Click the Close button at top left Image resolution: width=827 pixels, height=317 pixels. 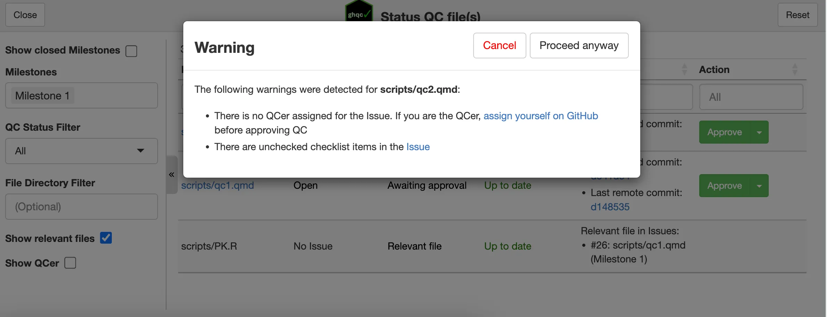(x=25, y=15)
